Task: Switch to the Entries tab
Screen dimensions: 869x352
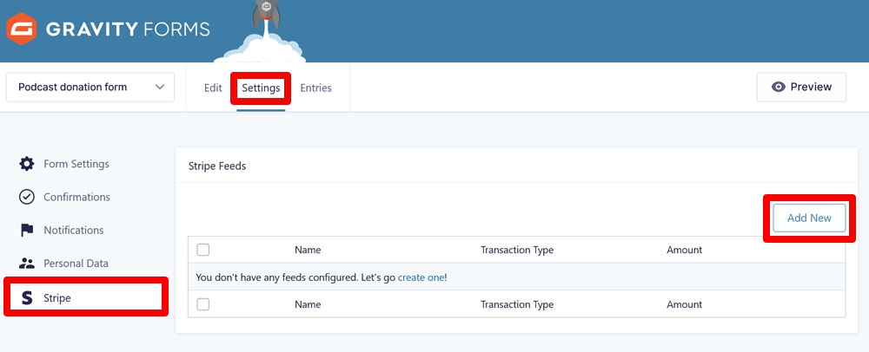Action: click(316, 88)
